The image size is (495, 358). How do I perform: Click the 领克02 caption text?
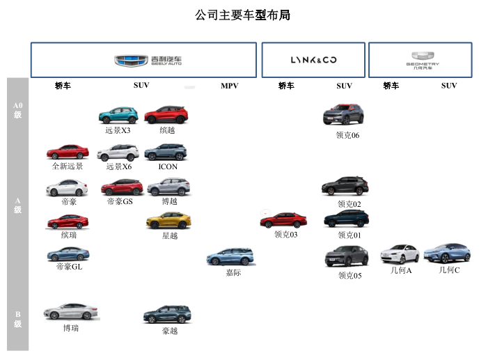[x=349, y=204]
